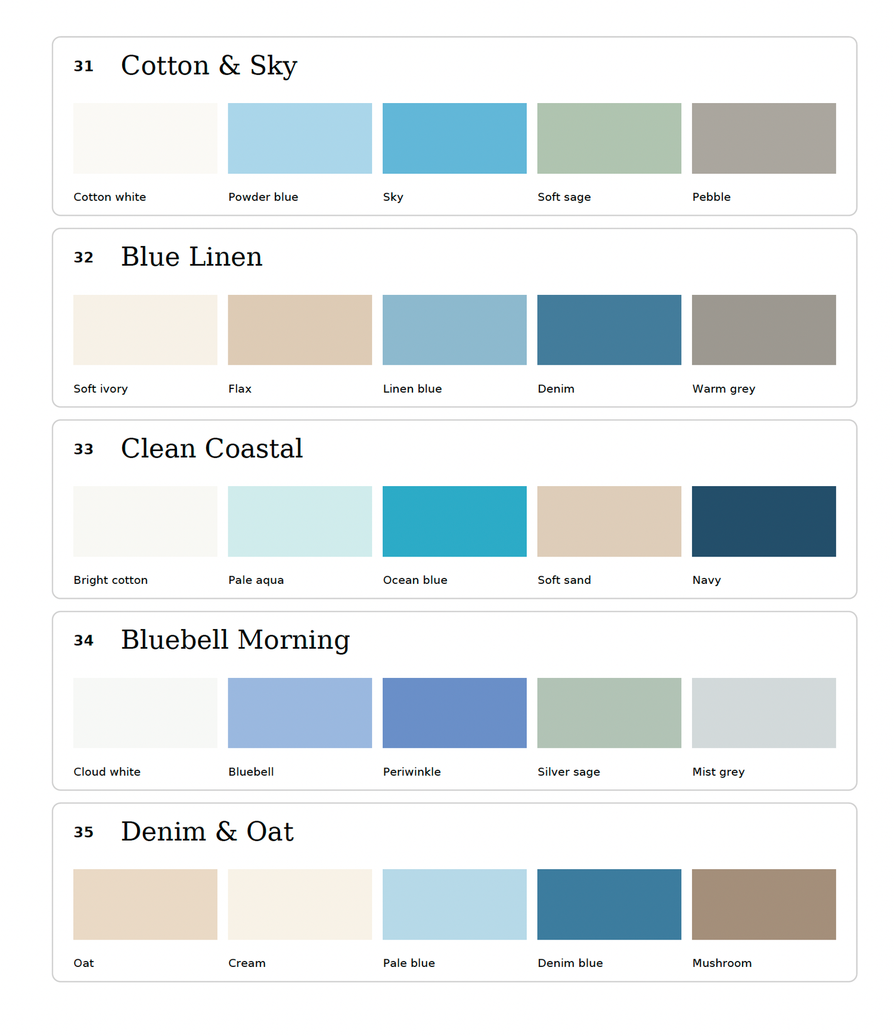The width and height of the screenshot is (894, 1036).
Task: Select the Flax color swatch
Action: click(x=300, y=330)
